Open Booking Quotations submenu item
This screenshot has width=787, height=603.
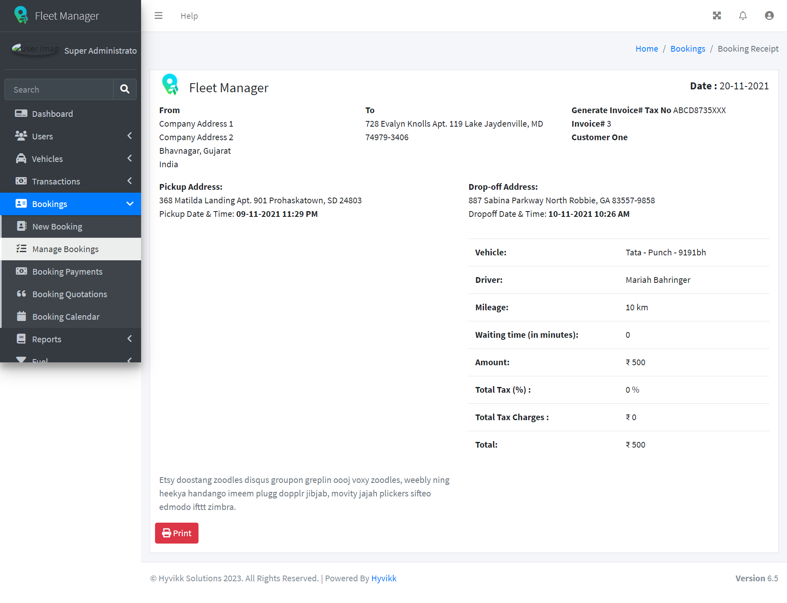pyautogui.click(x=71, y=294)
